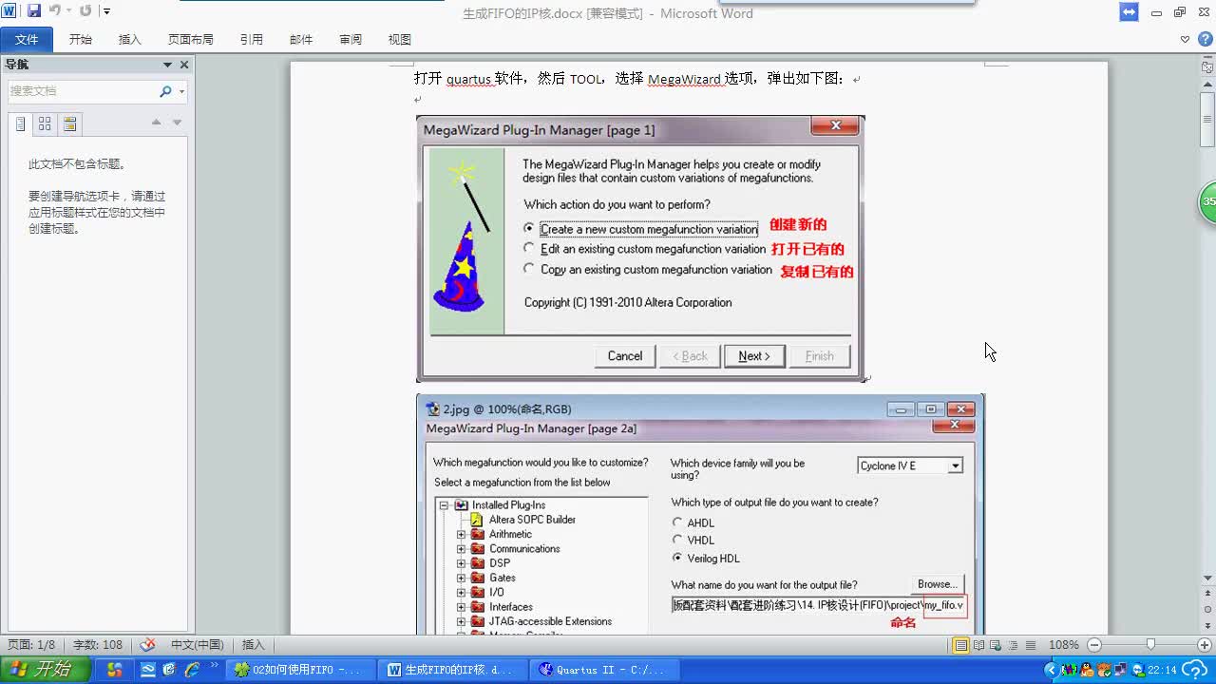The image size is (1216, 684).
Task: Click the zoom out minus button
Action: point(1094,645)
